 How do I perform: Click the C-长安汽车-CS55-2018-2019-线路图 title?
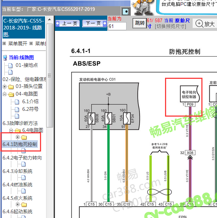pos(24,27)
